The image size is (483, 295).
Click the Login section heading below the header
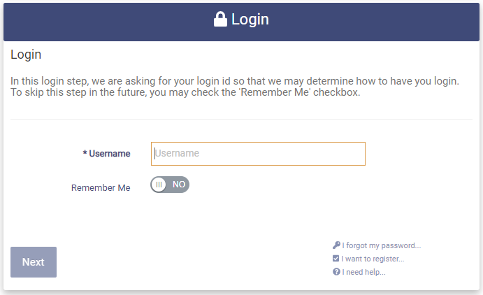pyautogui.click(x=26, y=55)
